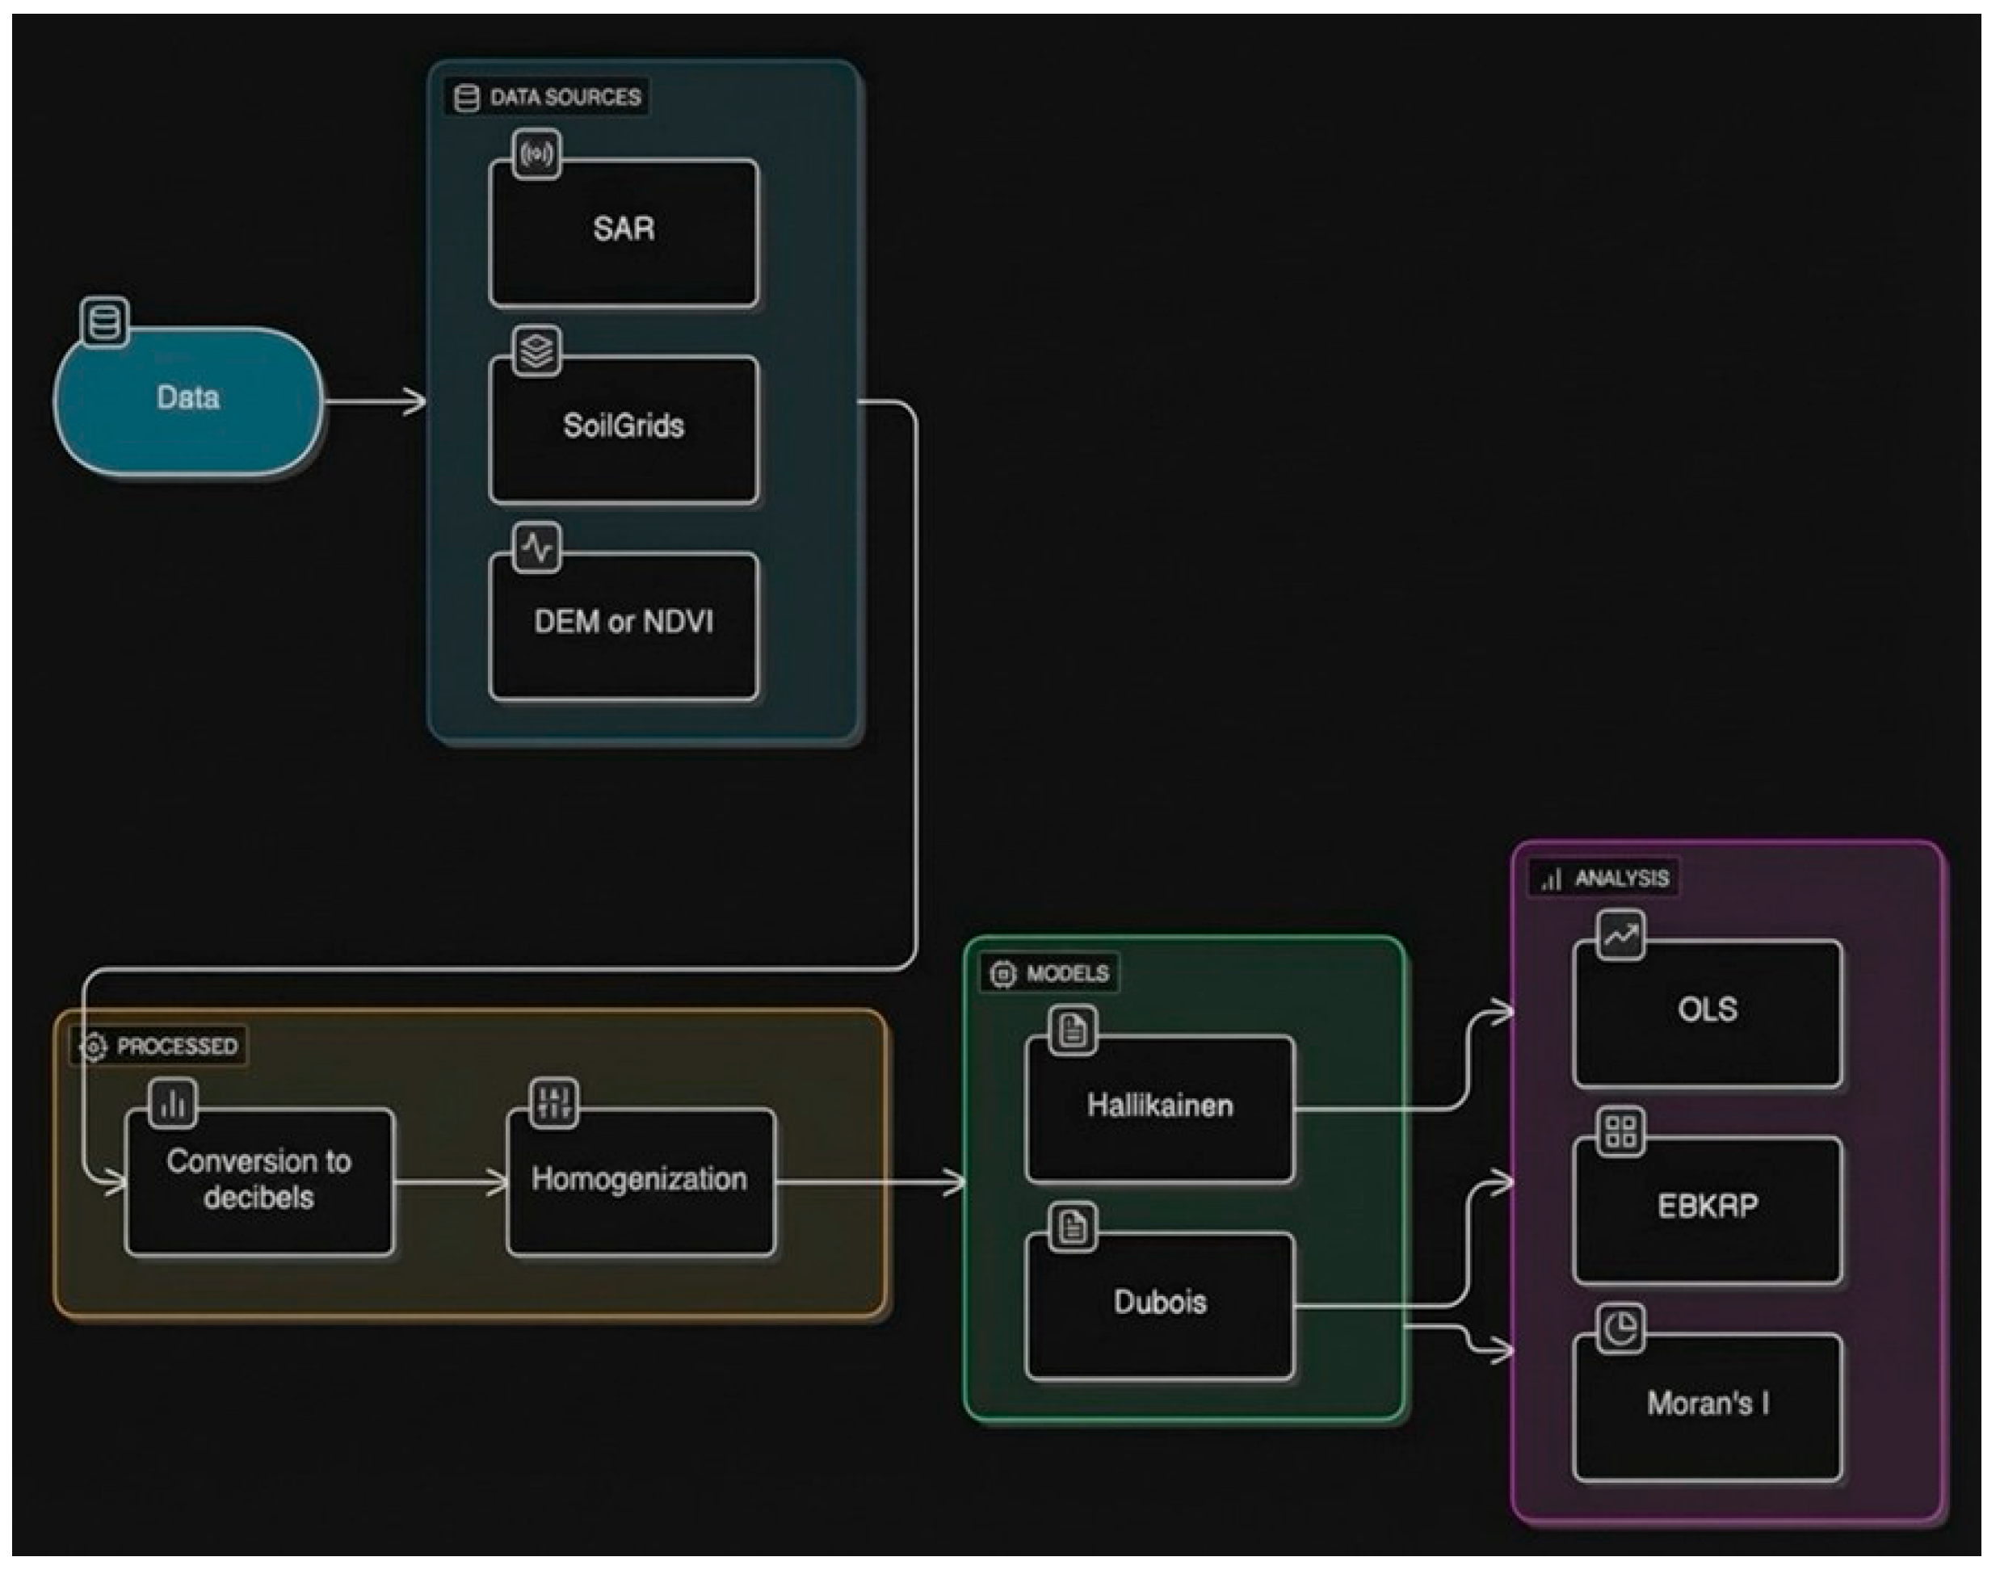Click the document icon on Hallikainen
Screen dimensions: 2000x1578
click(x=1072, y=1029)
